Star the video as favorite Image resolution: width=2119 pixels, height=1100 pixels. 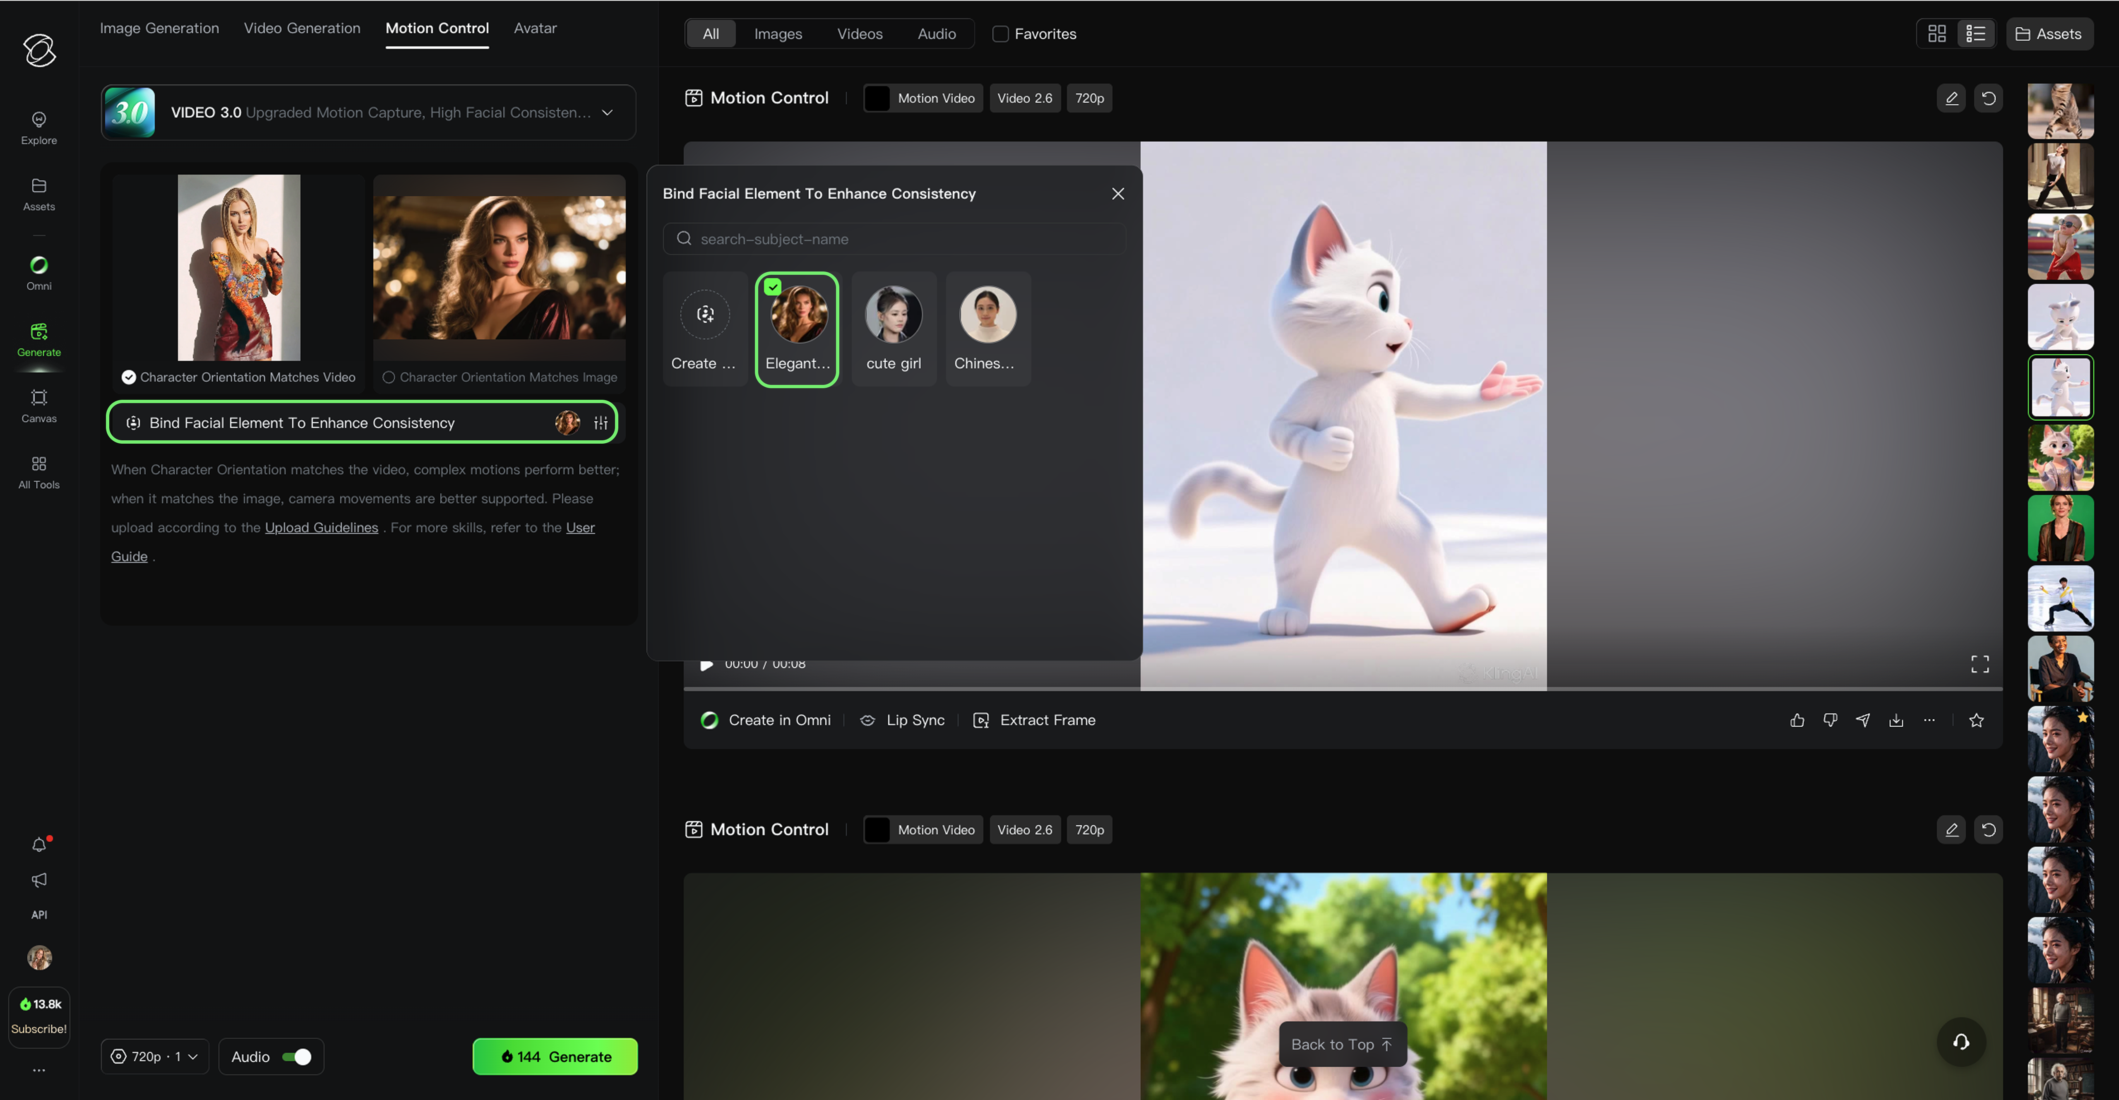(1976, 720)
